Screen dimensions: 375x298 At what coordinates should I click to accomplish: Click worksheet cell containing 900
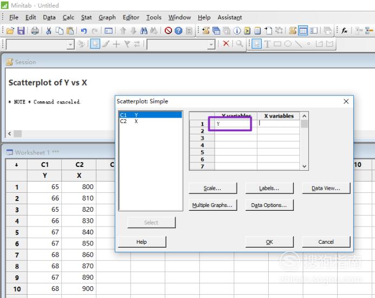(x=79, y=289)
